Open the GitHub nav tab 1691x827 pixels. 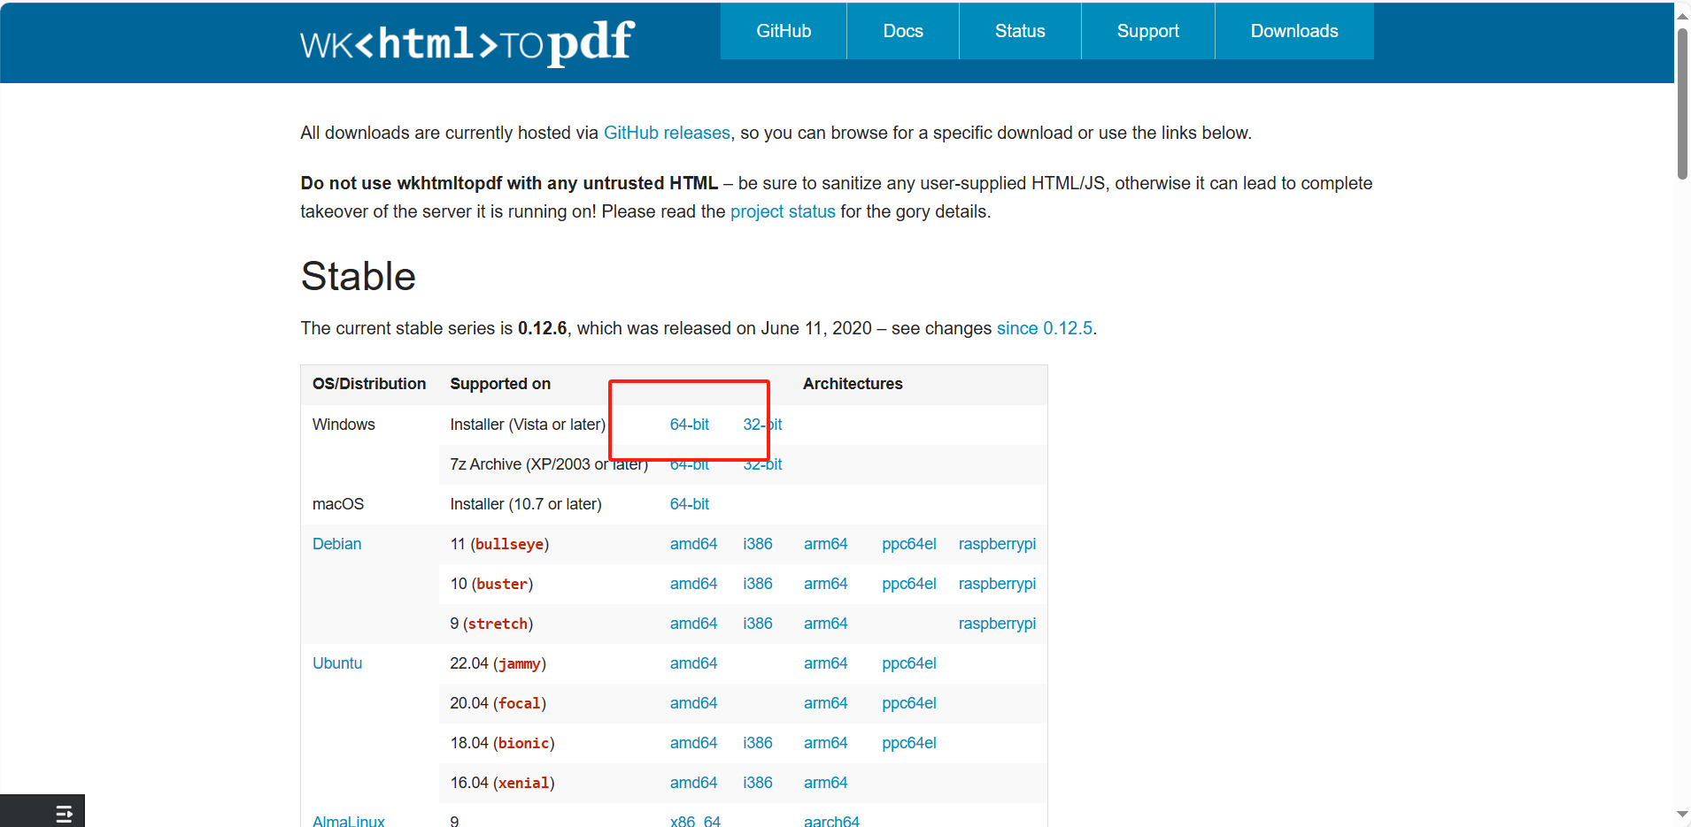tap(784, 31)
